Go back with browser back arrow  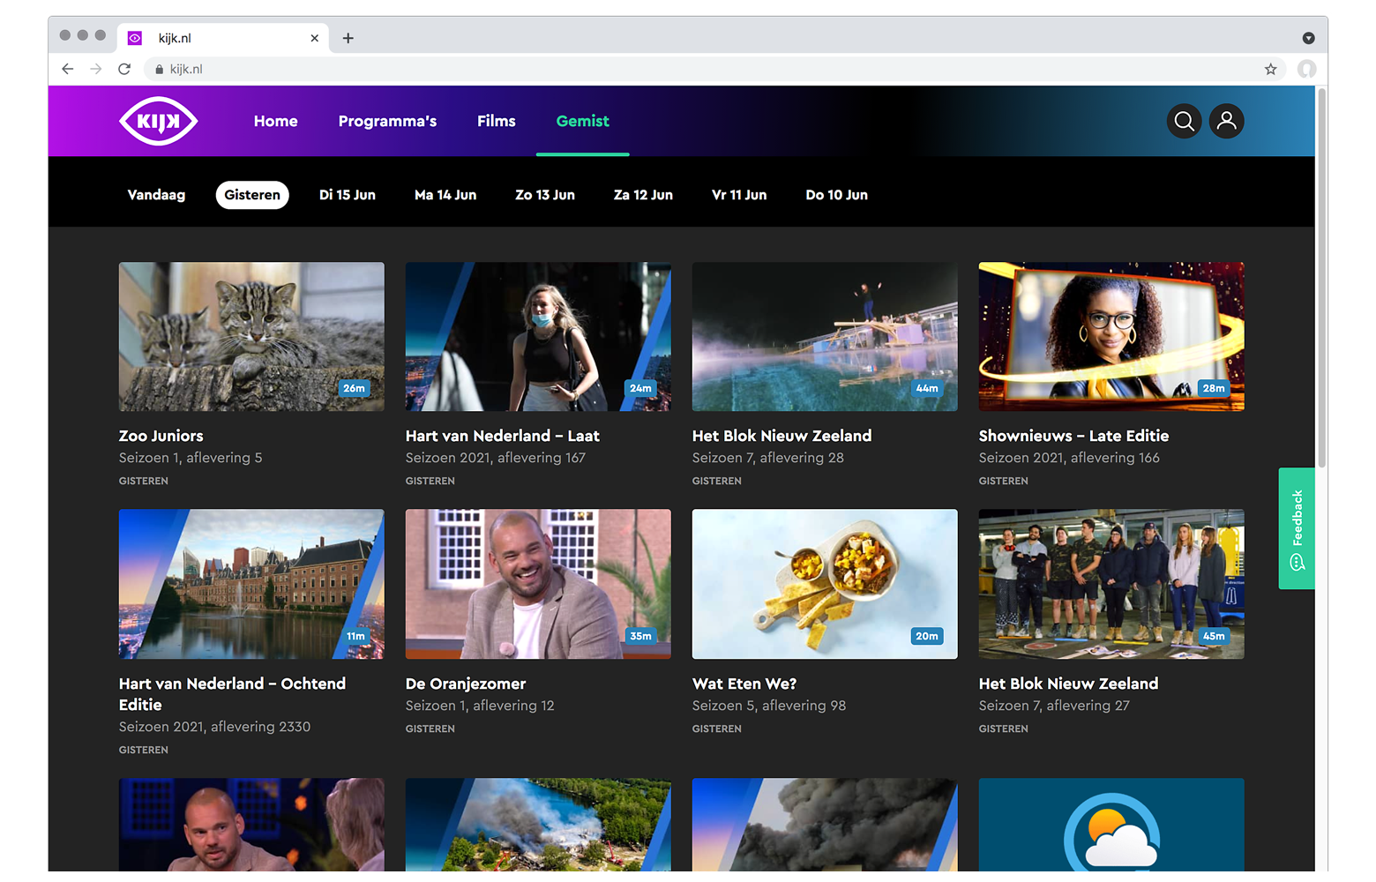(x=68, y=69)
